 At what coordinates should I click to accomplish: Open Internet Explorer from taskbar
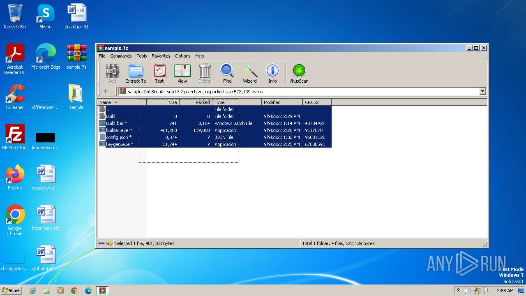pyautogui.click(x=32, y=291)
